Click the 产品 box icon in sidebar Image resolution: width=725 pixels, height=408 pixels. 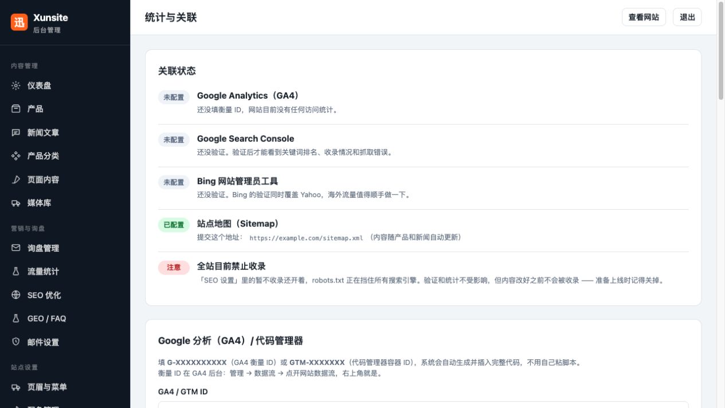(16, 109)
